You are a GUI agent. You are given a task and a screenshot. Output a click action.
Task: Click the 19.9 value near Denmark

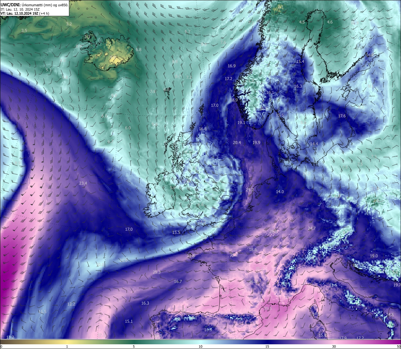point(256,142)
